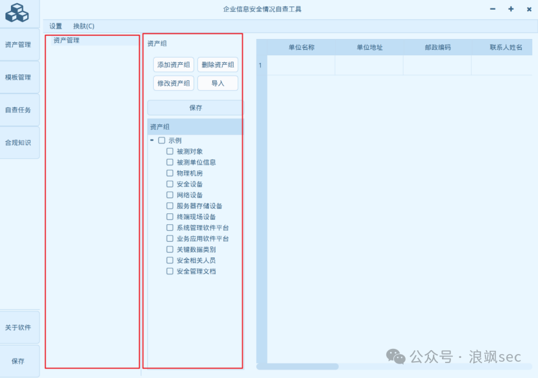Enable the 物理机房 checkbox
This screenshot has height=378, width=538.
[170, 173]
